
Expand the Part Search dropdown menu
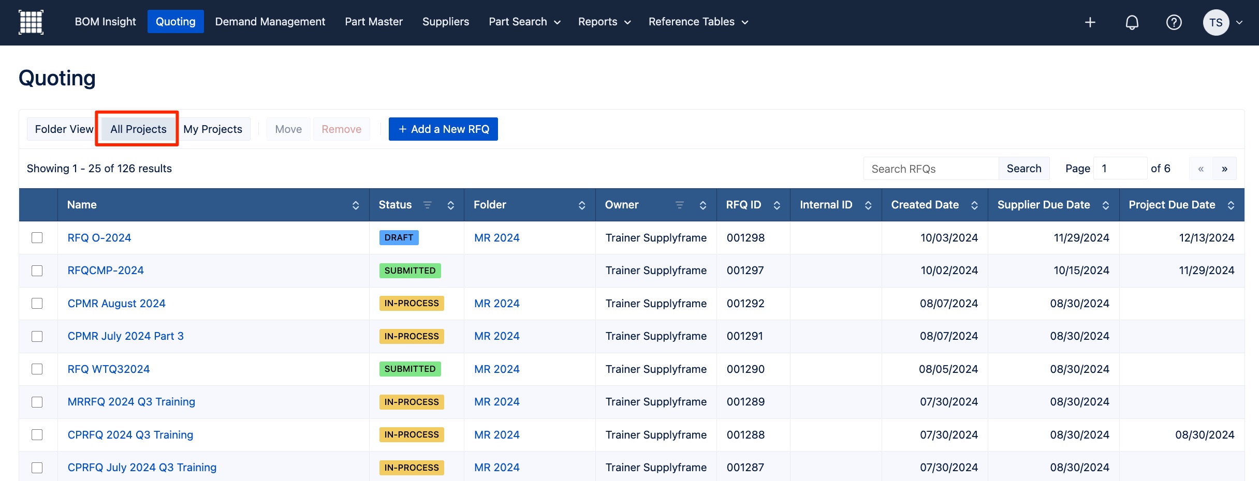coord(524,22)
